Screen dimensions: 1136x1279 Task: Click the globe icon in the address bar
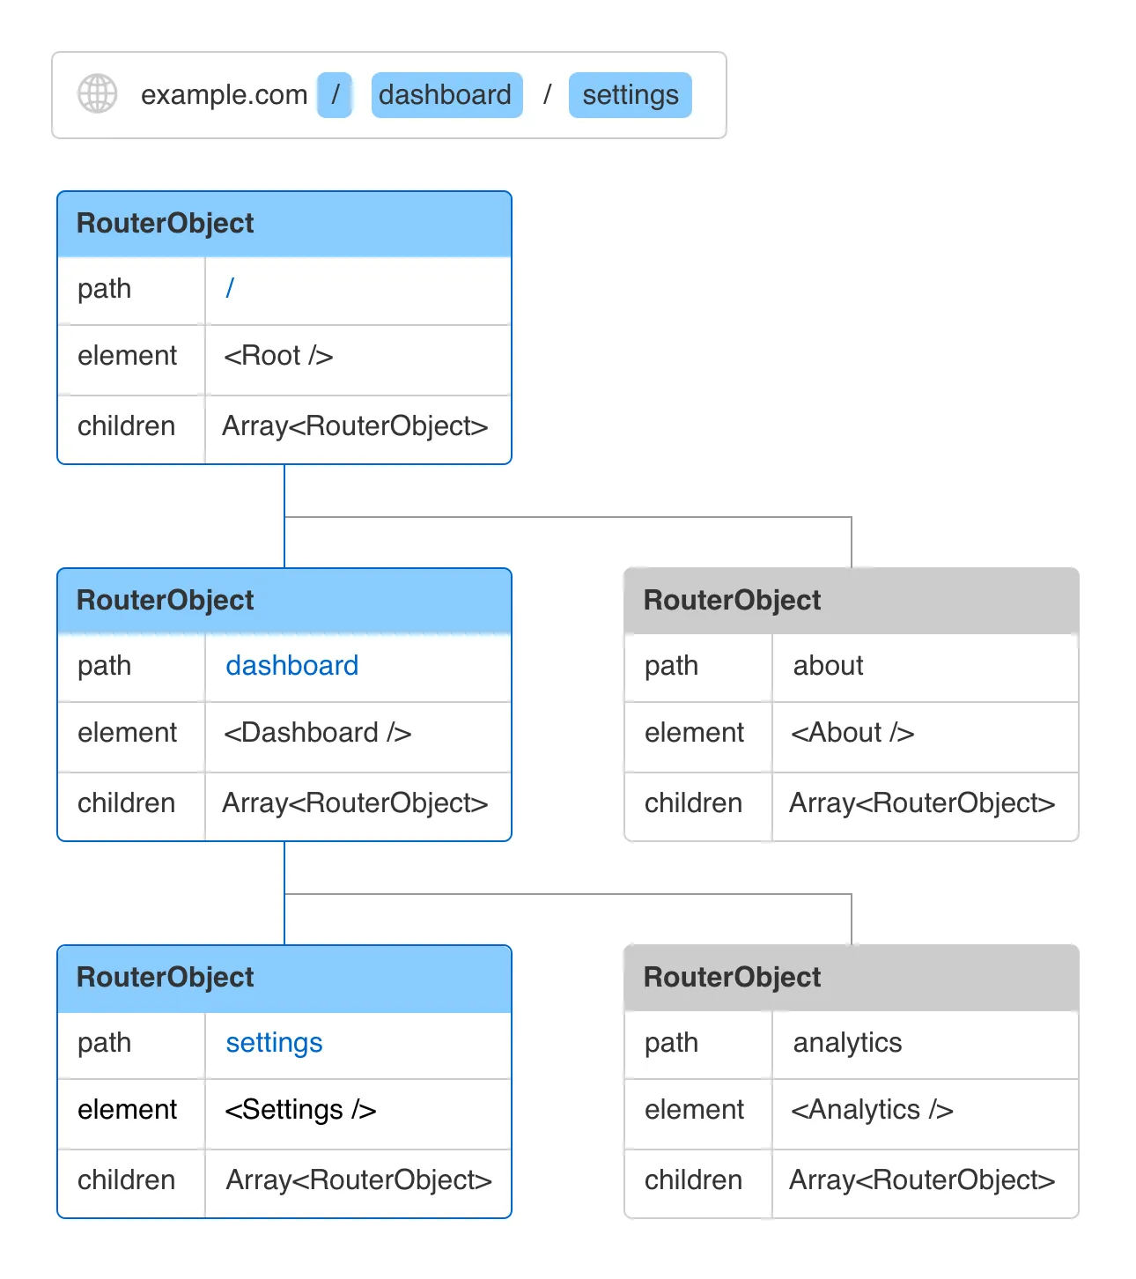[97, 94]
